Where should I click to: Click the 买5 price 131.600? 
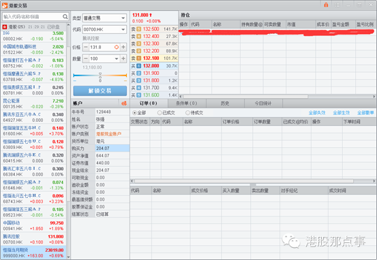click(x=151, y=95)
